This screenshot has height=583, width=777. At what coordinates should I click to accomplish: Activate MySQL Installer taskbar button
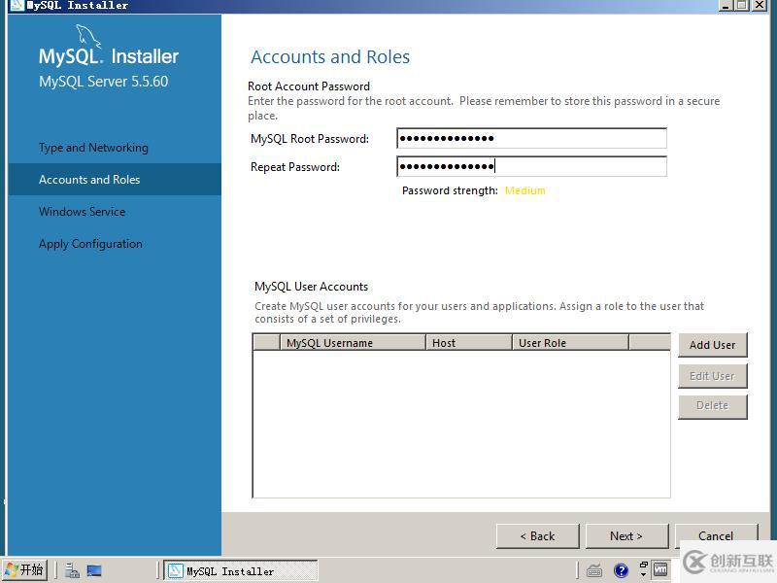pyautogui.click(x=241, y=570)
